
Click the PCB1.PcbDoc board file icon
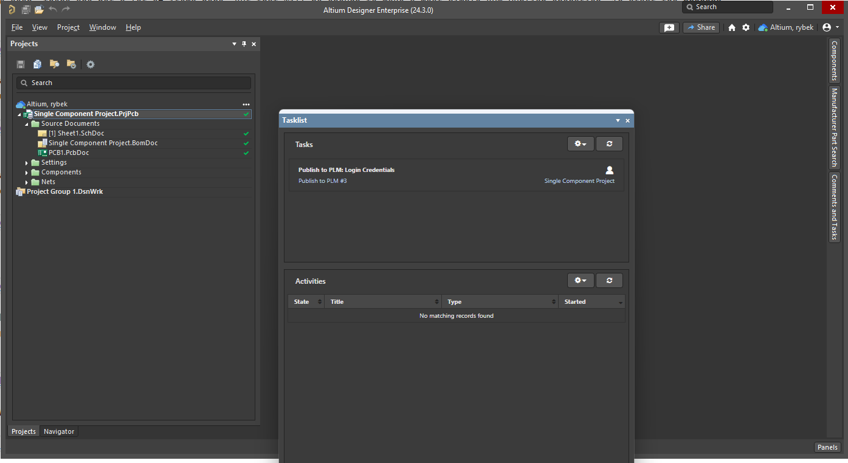click(x=42, y=153)
